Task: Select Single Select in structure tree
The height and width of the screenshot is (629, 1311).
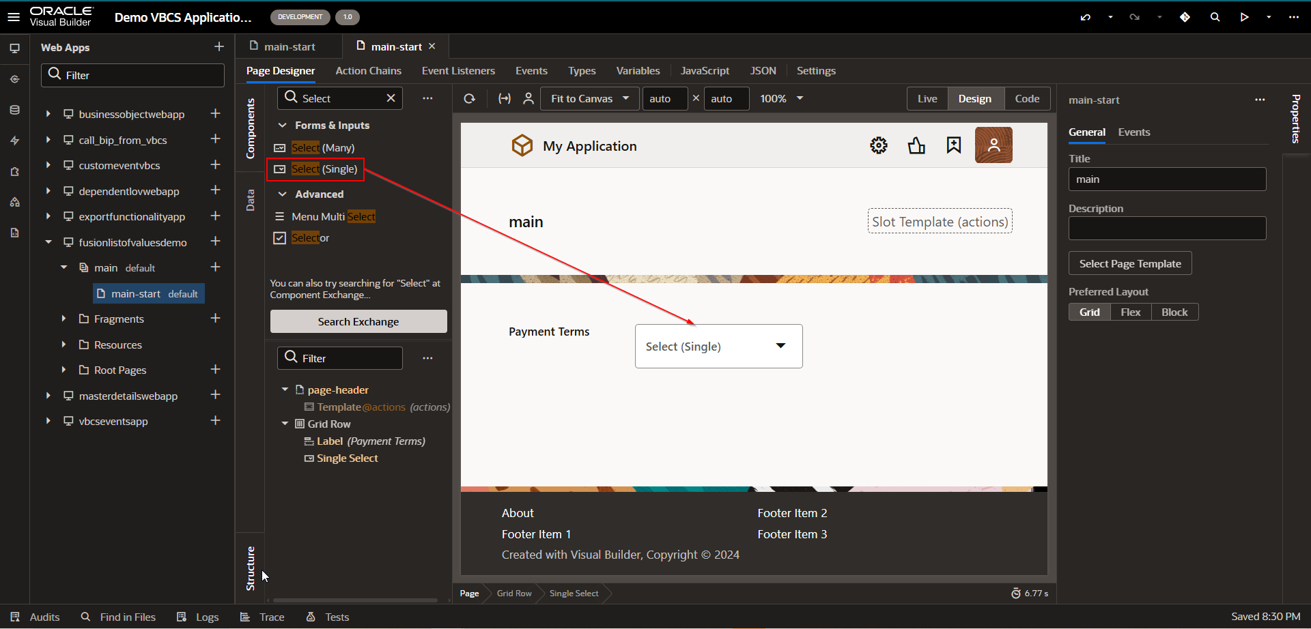Action: click(347, 458)
